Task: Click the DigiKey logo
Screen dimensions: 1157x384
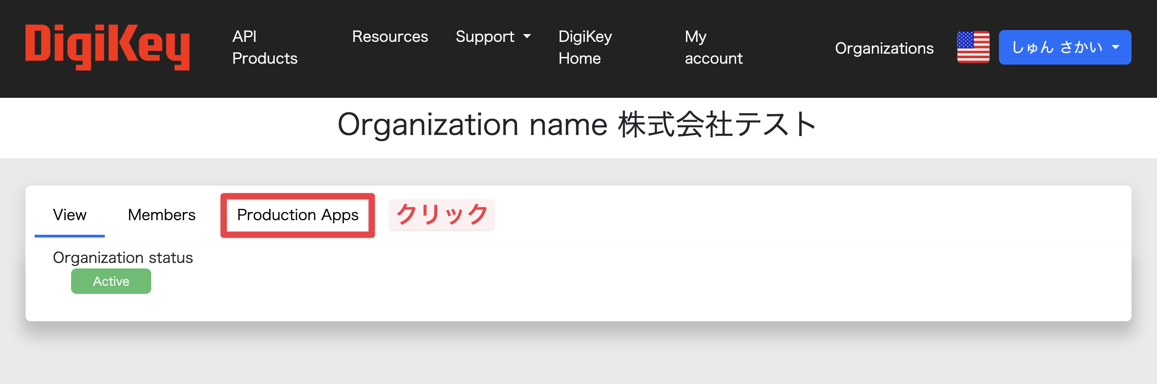Action: [x=108, y=47]
